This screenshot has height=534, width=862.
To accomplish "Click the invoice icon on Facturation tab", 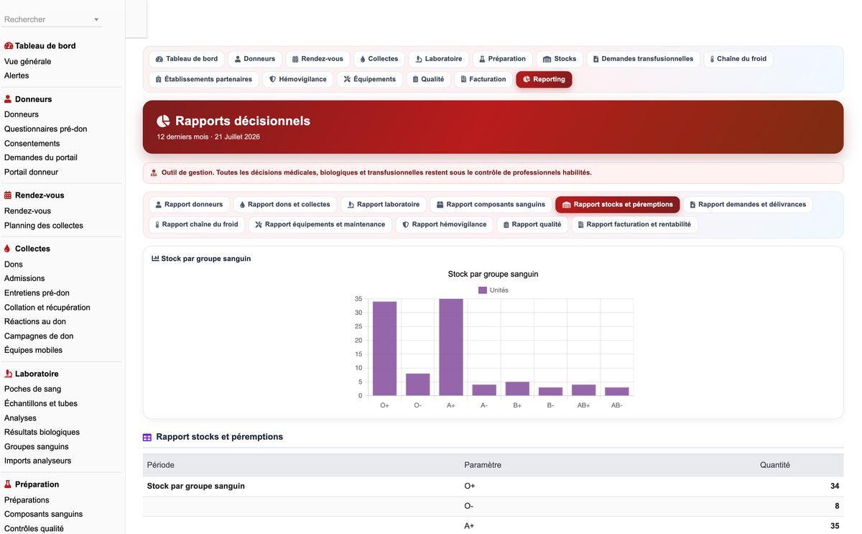I will click(464, 79).
